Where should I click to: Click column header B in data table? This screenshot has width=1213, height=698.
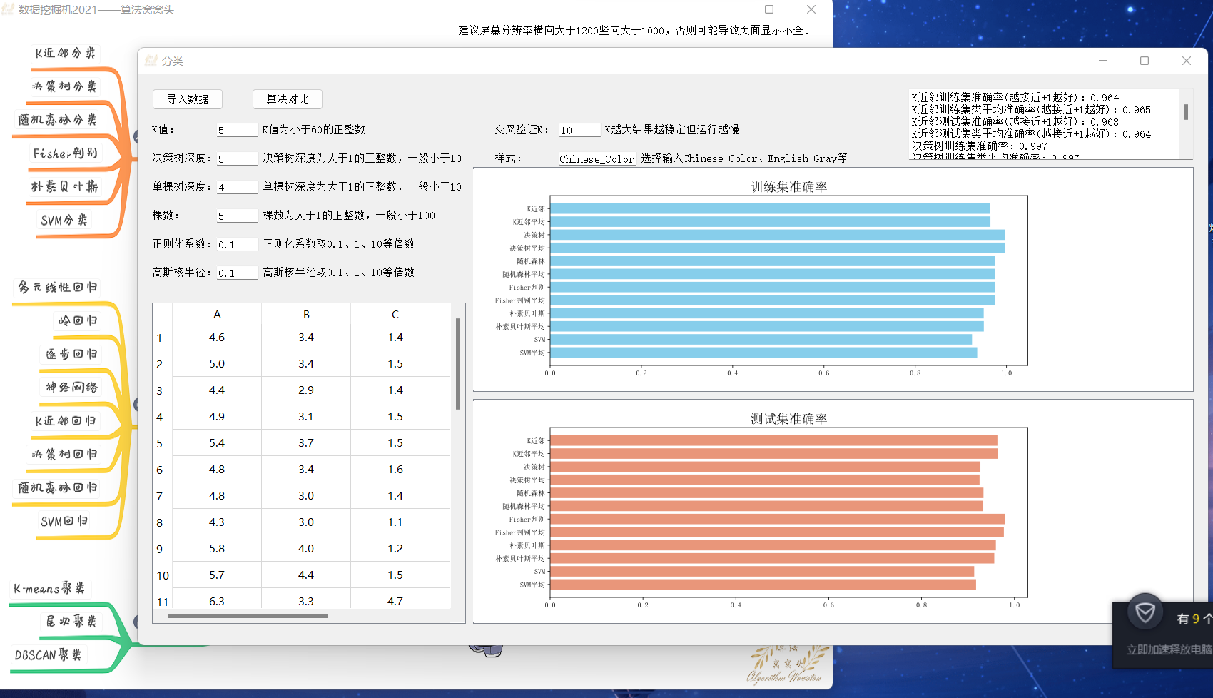tap(306, 314)
